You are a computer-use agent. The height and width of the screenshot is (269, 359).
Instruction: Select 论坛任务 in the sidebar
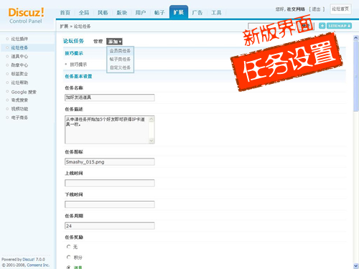click(x=19, y=47)
